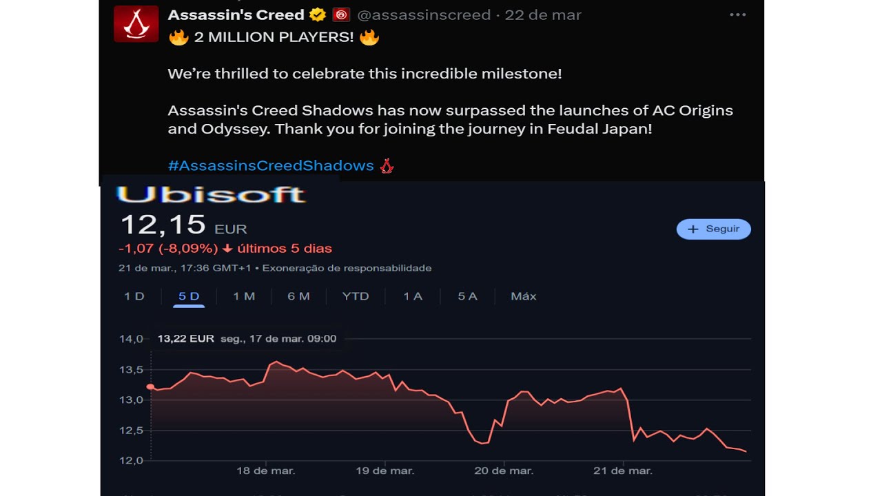Click the Ubisoft stock title
Viewport: 882px width, 496px height.
[211, 195]
